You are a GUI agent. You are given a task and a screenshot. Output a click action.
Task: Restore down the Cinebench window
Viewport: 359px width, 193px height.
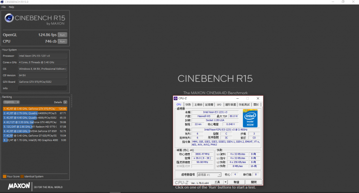pos(343,2)
